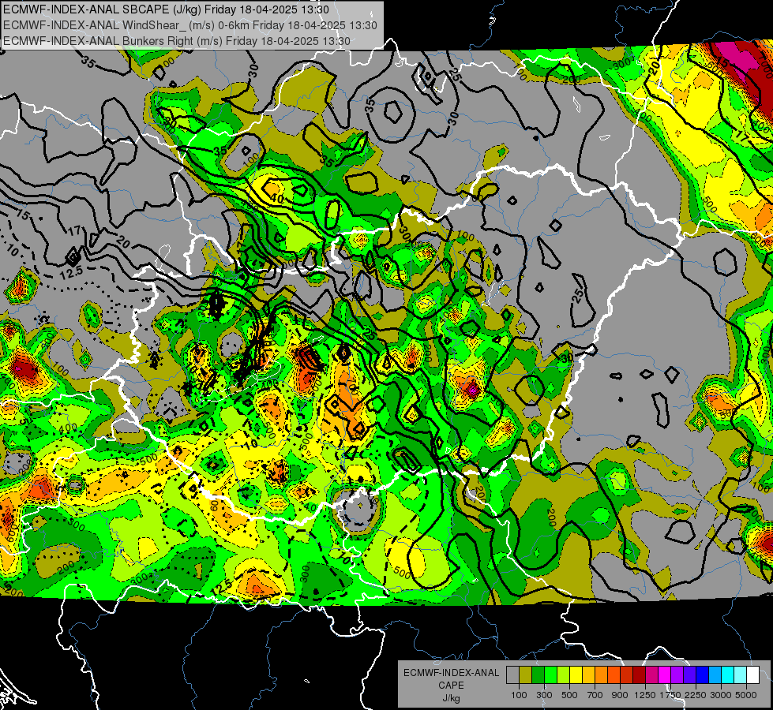This screenshot has height=710, width=773.
Task: Click the red swatch after 900
Action: [x=627, y=674]
